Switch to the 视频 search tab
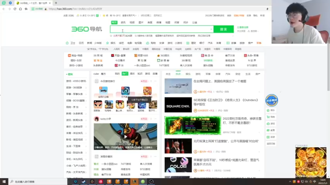The image size is (330, 185). [132, 23]
